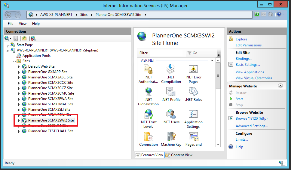The height and width of the screenshot is (170, 291).
Task: Collapse the Manage Website section
Action: 280,86
